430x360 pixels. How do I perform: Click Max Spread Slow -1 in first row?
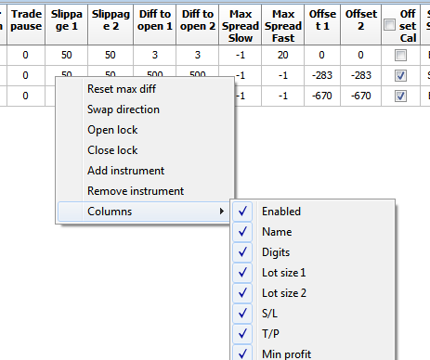[x=241, y=55]
